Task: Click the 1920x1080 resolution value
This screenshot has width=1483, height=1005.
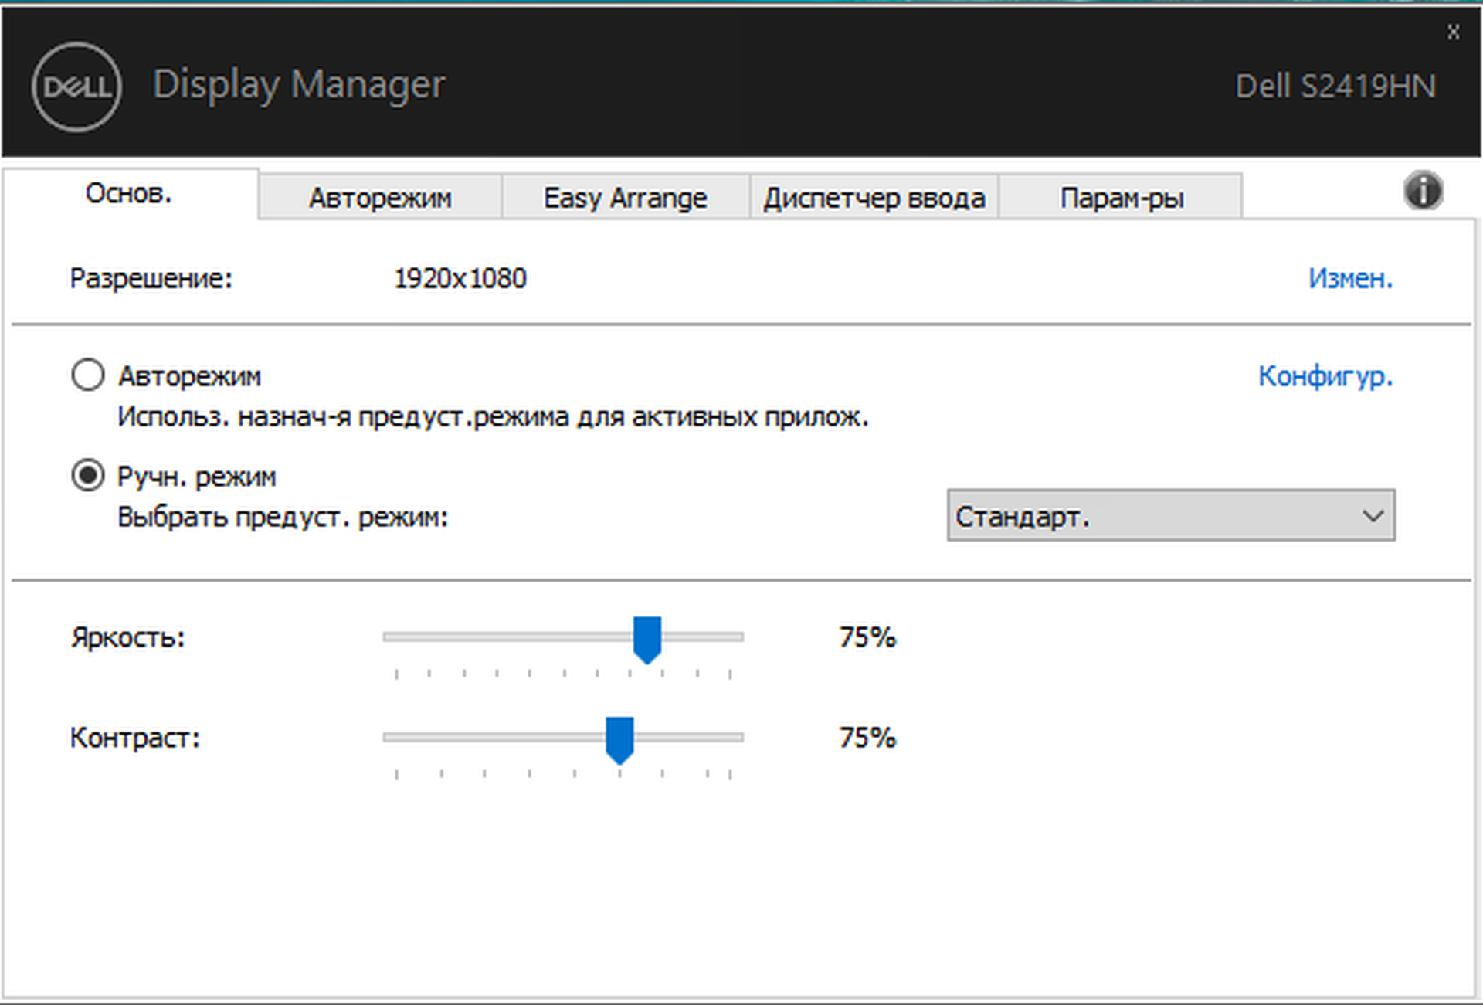Action: [460, 278]
